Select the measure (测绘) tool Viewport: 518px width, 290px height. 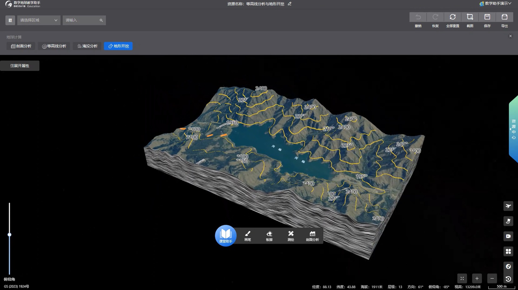click(x=291, y=236)
